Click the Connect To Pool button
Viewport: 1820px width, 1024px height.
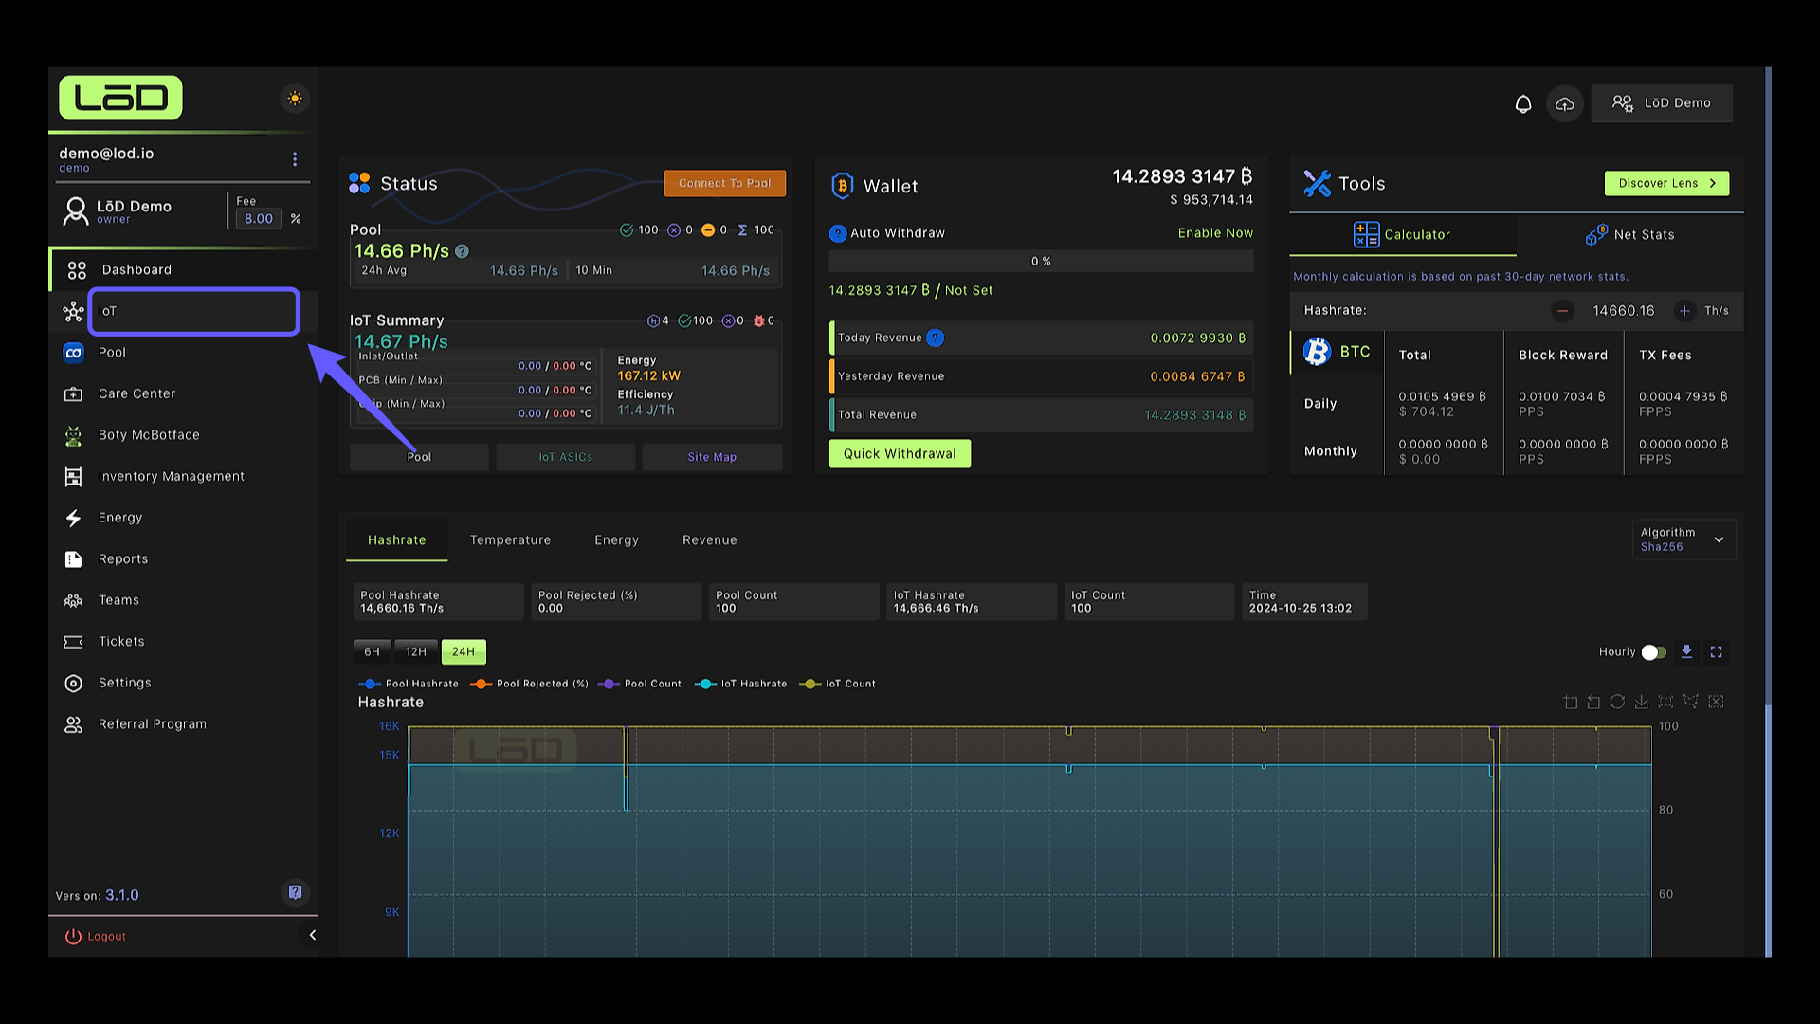[725, 183]
